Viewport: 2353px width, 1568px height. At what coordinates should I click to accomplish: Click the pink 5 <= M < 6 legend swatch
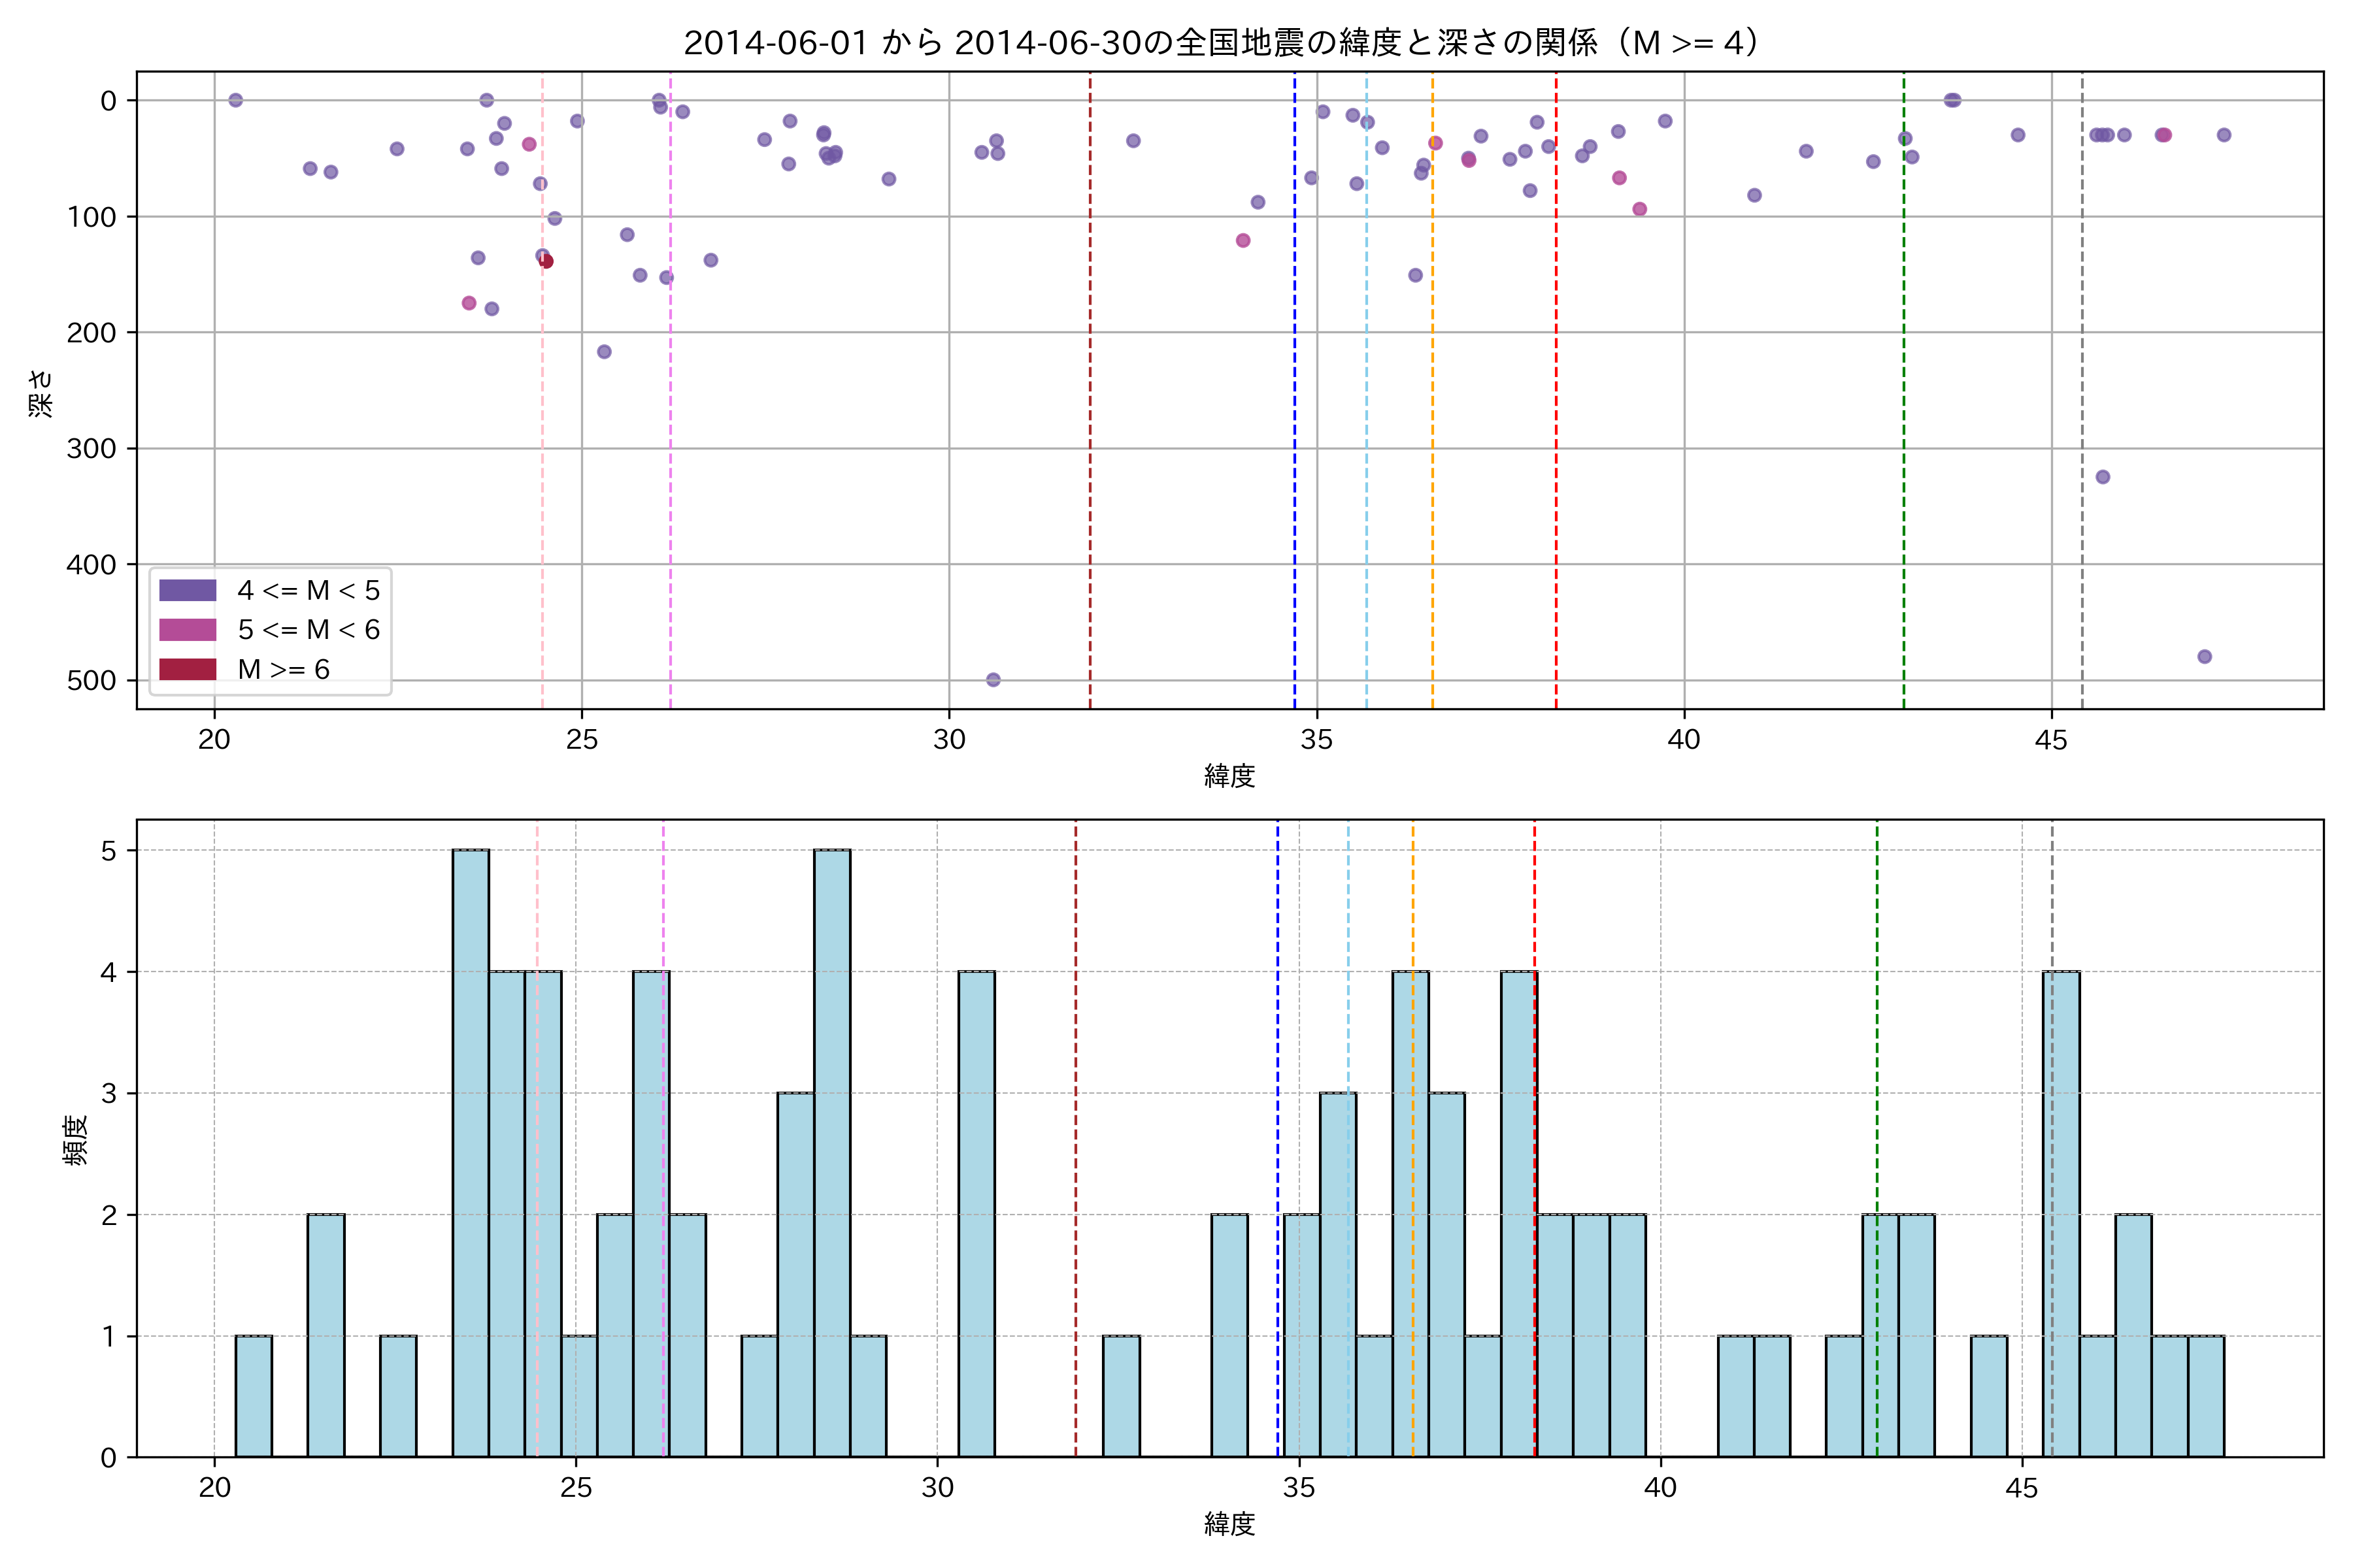187,630
